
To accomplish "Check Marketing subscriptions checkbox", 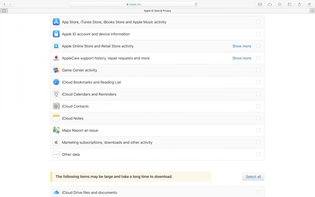I will (258, 142).
